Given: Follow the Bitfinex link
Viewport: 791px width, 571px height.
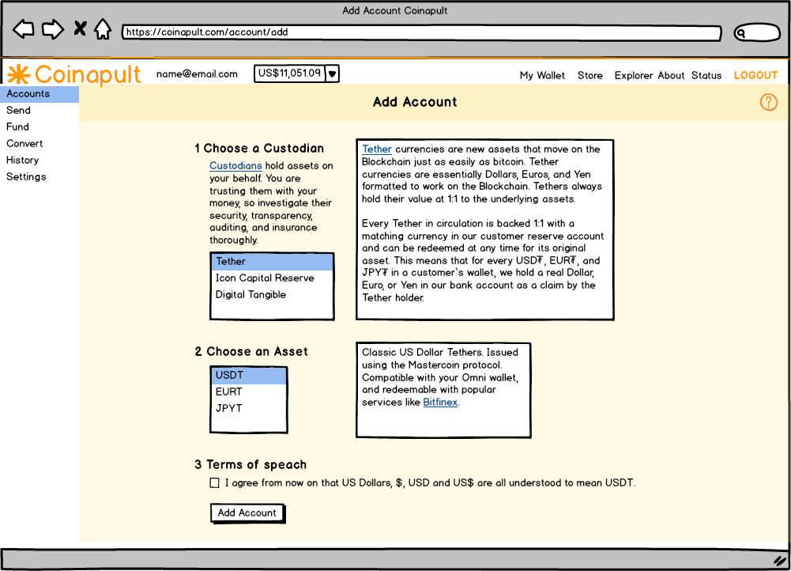Looking at the screenshot, I should tap(440, 403).
